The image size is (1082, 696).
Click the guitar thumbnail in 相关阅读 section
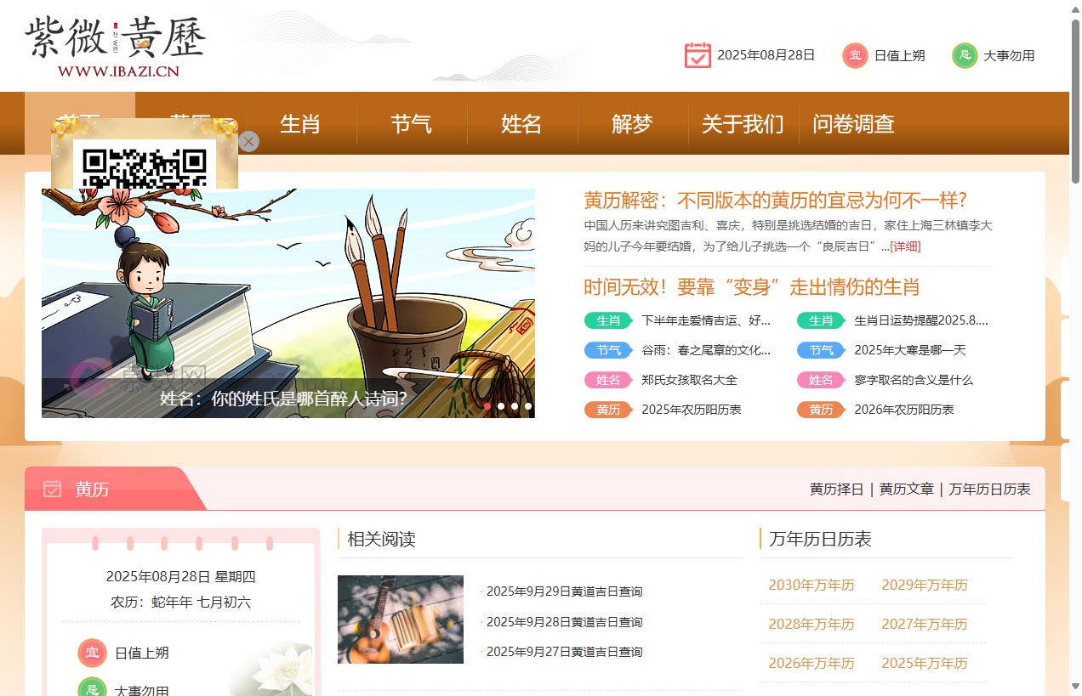pyautogui.click(x=401, y=620)
